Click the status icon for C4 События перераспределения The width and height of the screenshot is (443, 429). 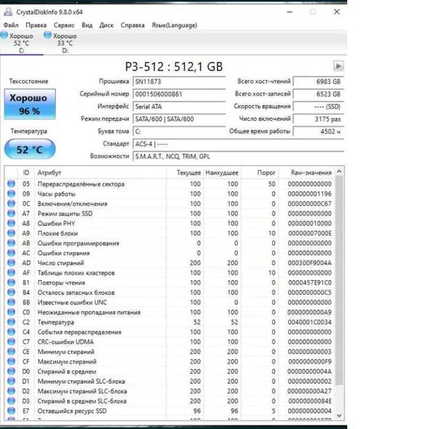(11, 332)
